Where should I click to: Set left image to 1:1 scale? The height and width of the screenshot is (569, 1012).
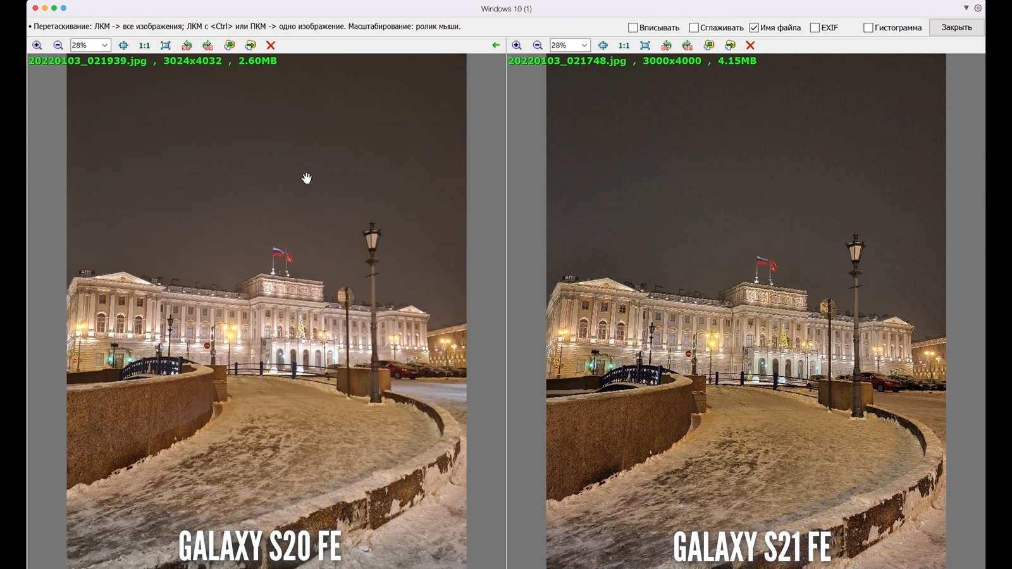click(x=144, y=46)
